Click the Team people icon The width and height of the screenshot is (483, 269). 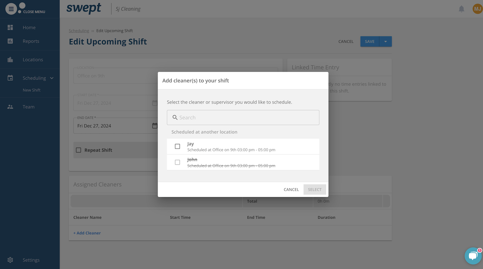point(10,107)
